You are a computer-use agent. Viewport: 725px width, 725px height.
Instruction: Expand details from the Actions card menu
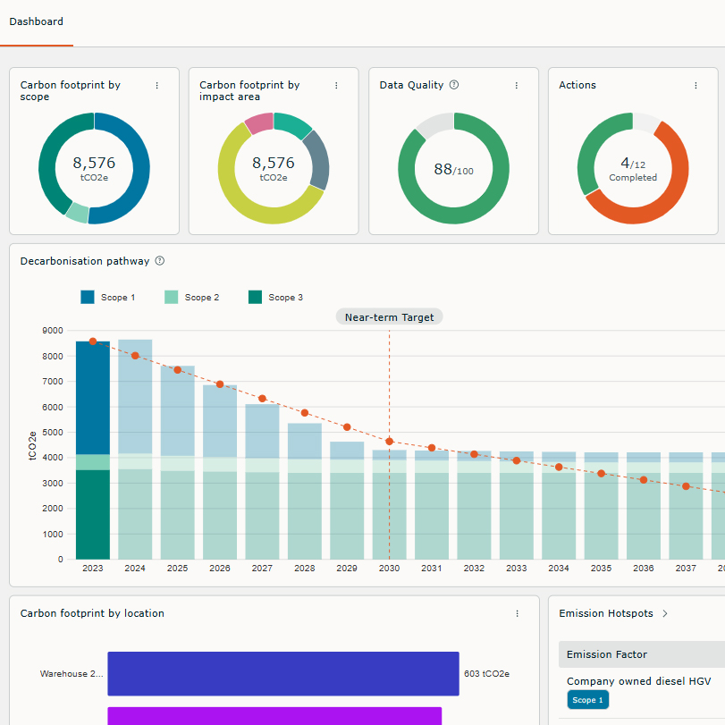[x=695, y=85]
